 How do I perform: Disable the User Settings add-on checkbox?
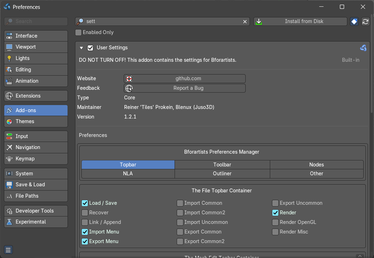click(90, 48)
